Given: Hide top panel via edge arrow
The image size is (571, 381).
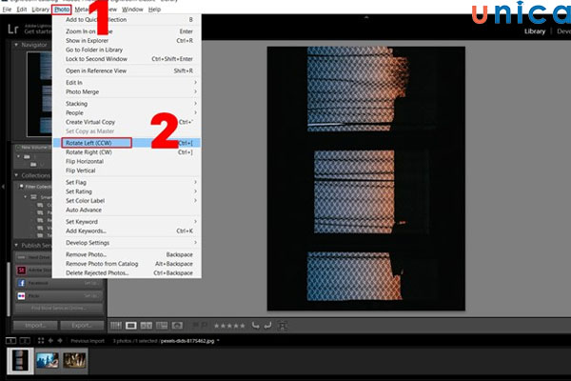Looking at the screenshot, I should tap(366, 17).
